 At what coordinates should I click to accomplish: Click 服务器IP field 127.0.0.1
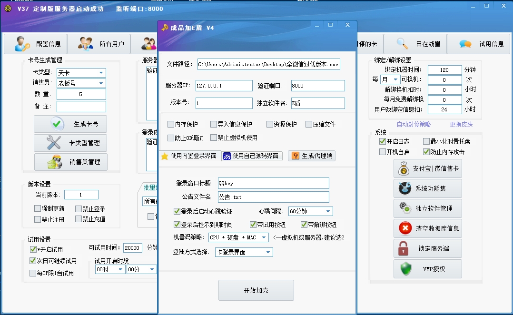224,86
